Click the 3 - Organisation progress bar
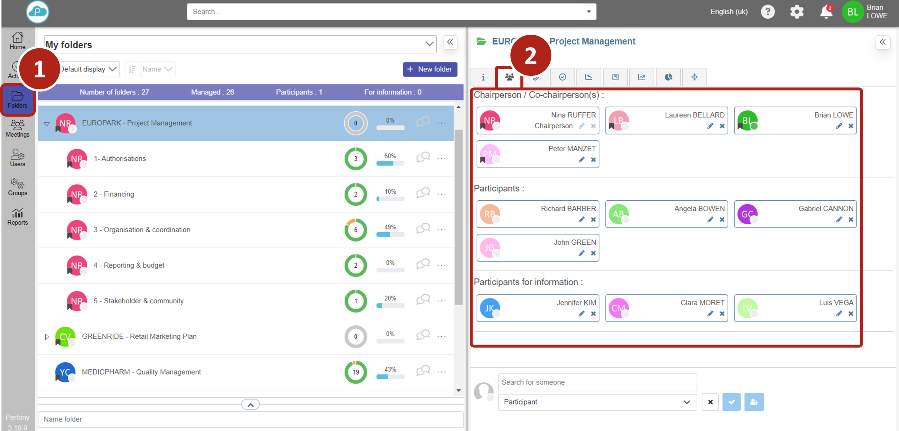 coord(390,234)
